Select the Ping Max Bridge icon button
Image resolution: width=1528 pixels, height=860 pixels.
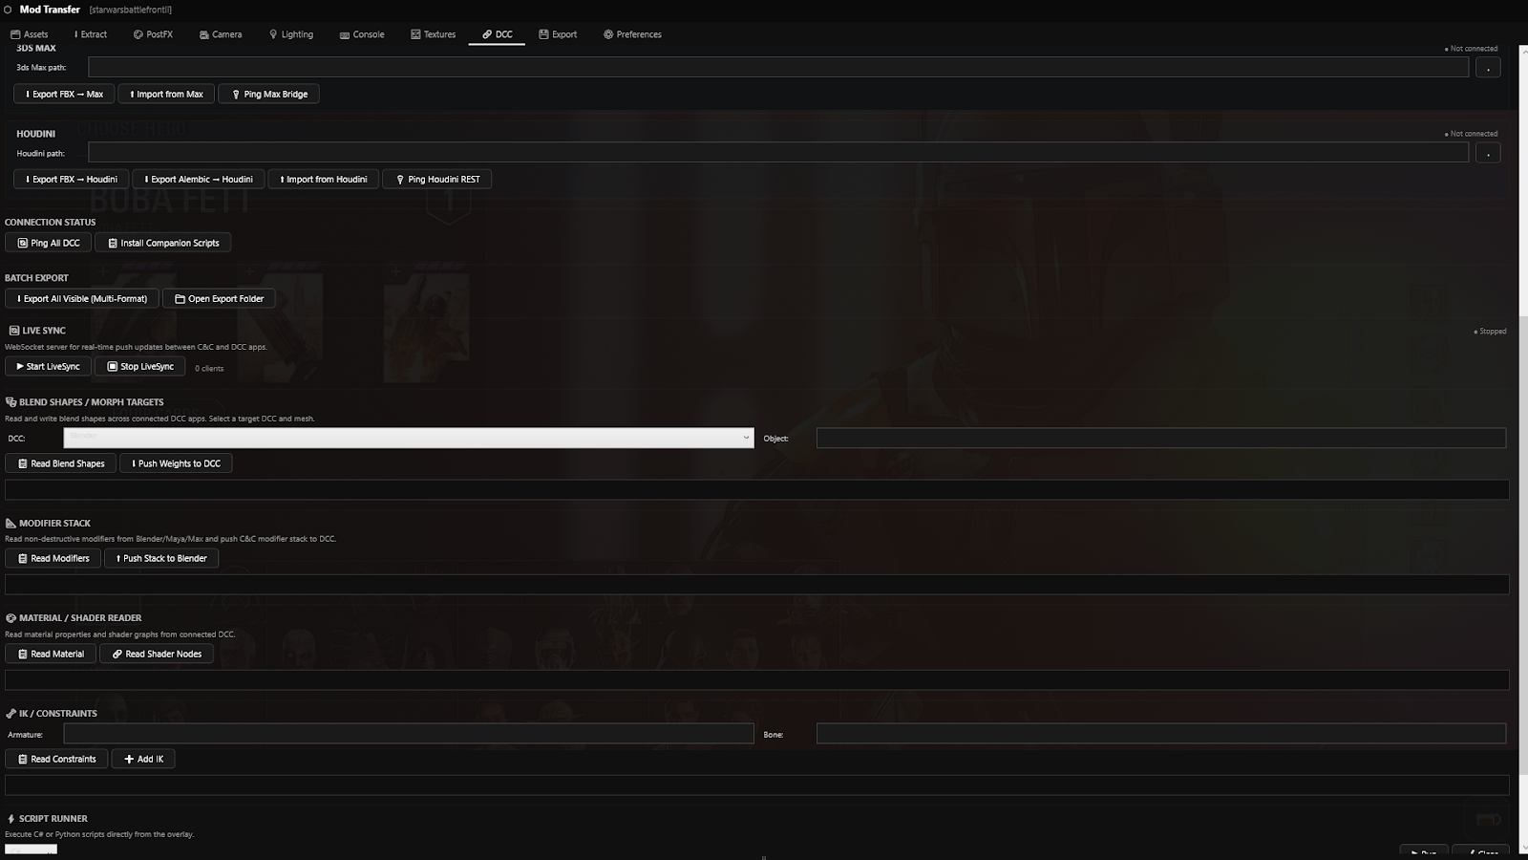click(268, 94)
